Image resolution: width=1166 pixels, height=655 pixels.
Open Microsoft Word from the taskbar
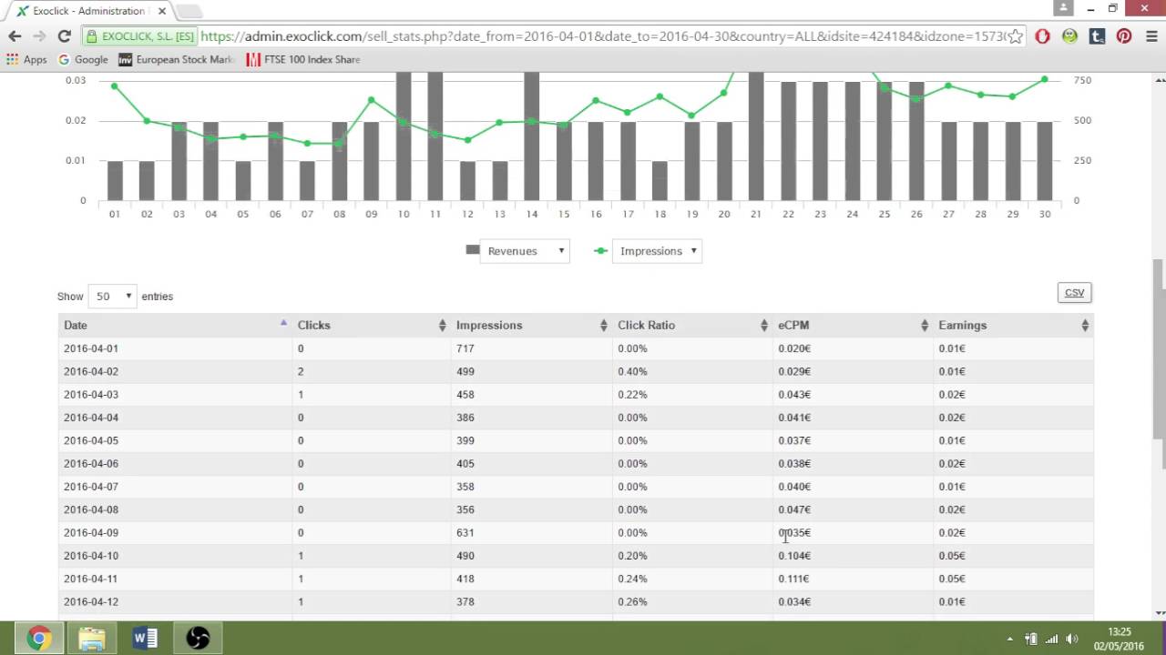[145, 638]
